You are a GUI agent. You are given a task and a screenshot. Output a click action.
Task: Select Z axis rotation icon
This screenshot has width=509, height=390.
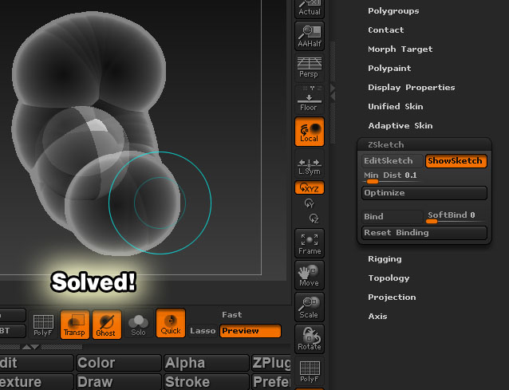pyautogui.click(x=314, y=219)
